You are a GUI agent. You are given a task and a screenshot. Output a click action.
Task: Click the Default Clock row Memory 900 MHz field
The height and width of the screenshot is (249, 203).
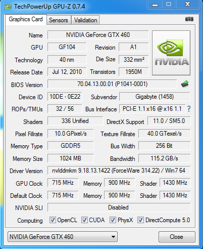(120, 195)
